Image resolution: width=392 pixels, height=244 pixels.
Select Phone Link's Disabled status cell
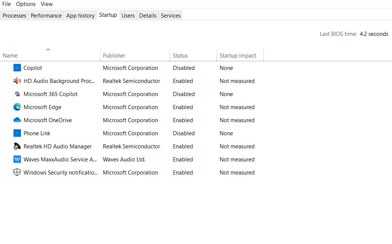click(x=184, y=133)
